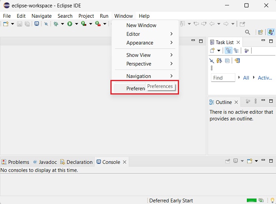Click the Forward navigation arrow
Image resolution: width=276 pixels, height=204 pixels.
point(226,24)
